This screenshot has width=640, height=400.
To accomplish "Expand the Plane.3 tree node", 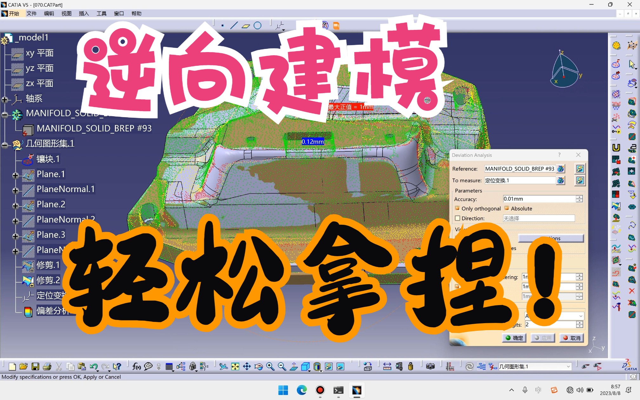I will (x=15, y=236).
